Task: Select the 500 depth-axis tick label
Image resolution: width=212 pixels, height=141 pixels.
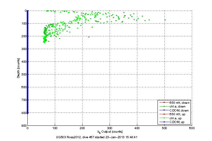Action: 24,75
